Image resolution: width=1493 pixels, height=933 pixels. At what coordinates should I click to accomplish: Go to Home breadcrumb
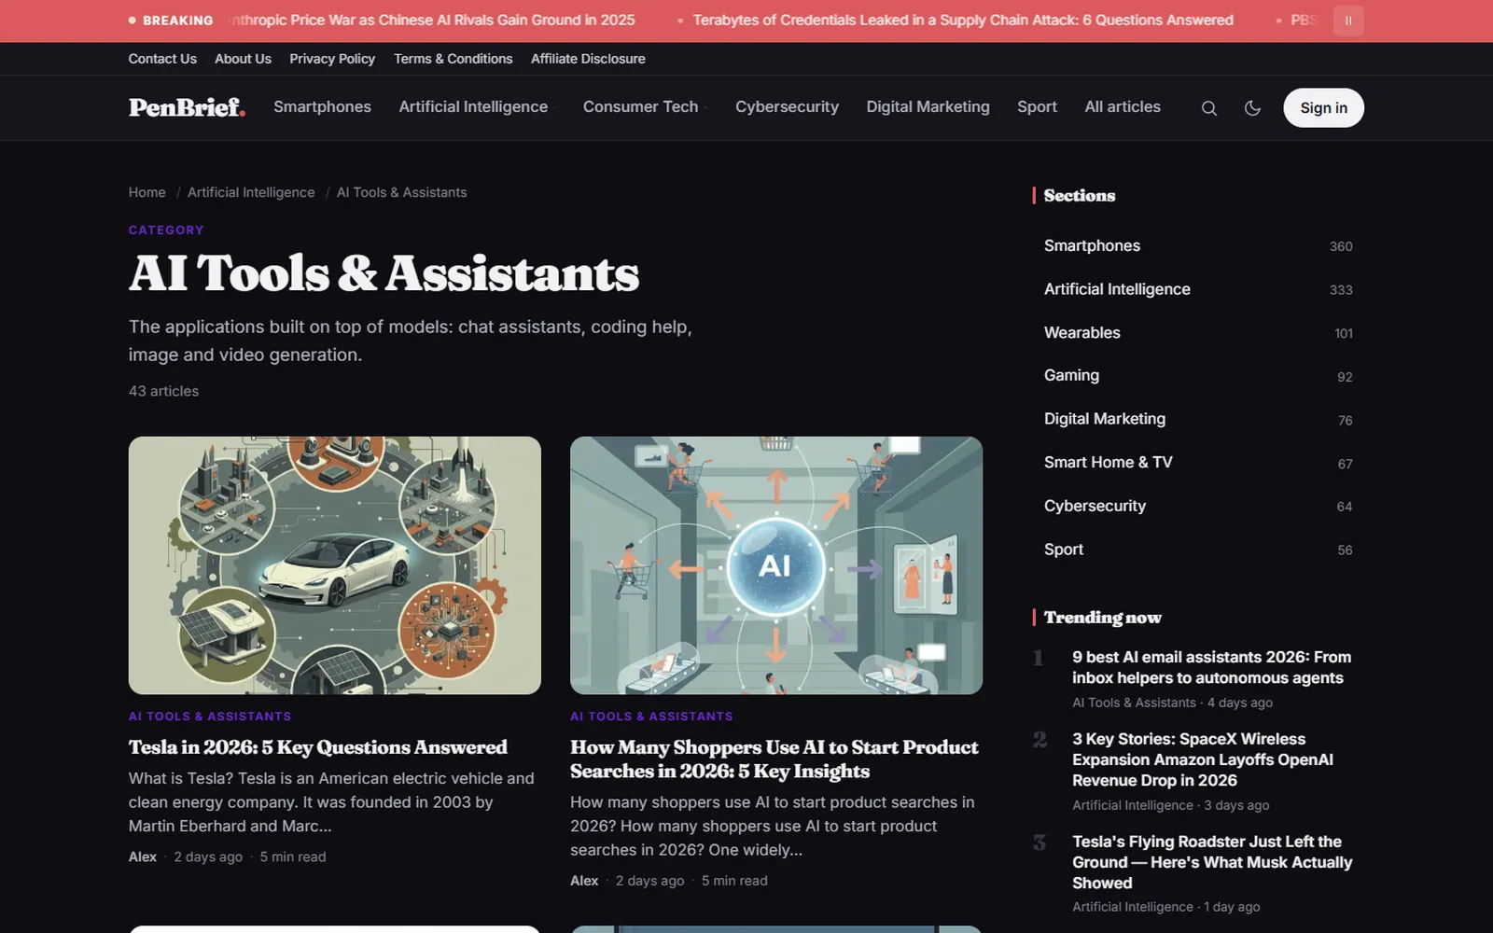tap(147, 192)
